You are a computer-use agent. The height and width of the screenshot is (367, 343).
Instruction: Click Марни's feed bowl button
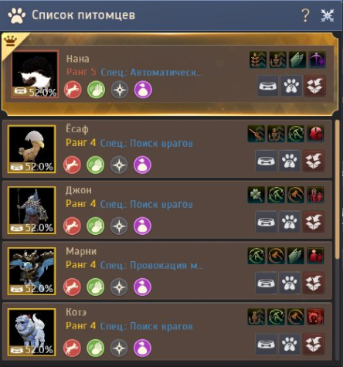pyautogui.click(x=266, y=283)
